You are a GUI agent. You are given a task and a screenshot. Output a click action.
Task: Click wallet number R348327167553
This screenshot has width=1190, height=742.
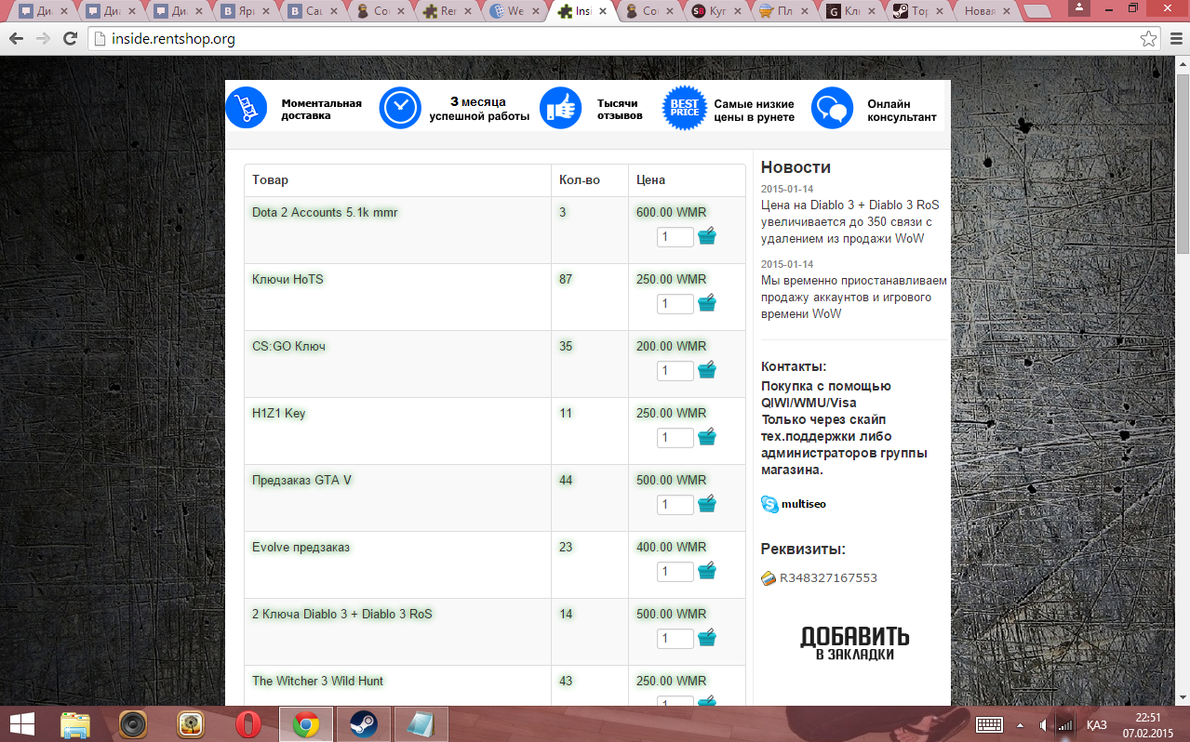(828, 578)
